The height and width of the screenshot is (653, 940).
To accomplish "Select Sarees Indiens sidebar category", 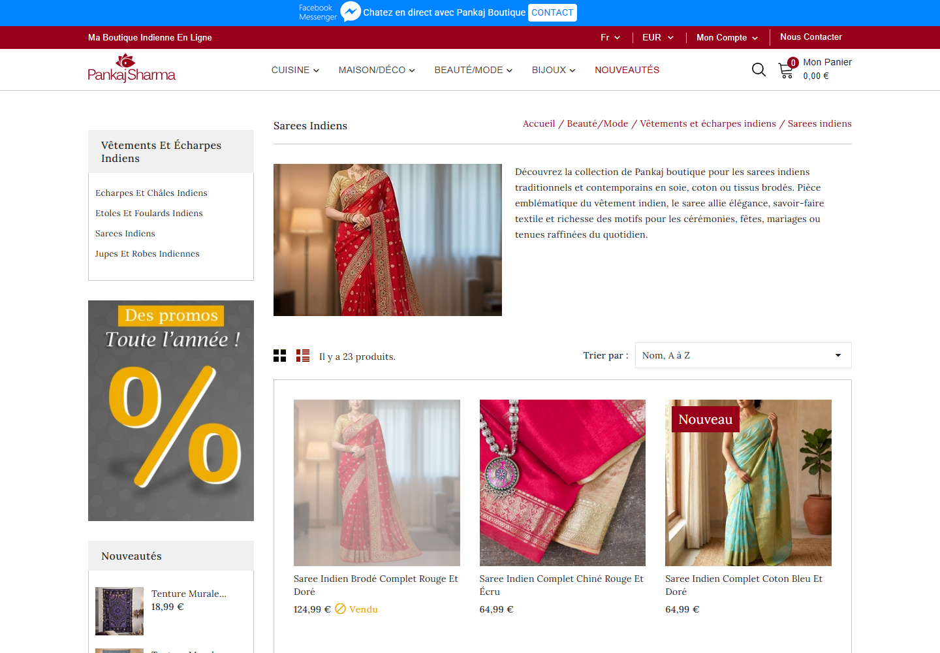I will pos(125,233).
